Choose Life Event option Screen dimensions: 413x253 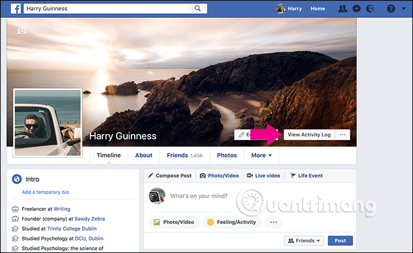306,176
